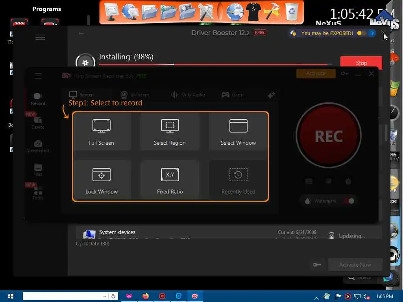
Task: Open the Driver Booster taskbar icon
Action: [x=162, y=296]
